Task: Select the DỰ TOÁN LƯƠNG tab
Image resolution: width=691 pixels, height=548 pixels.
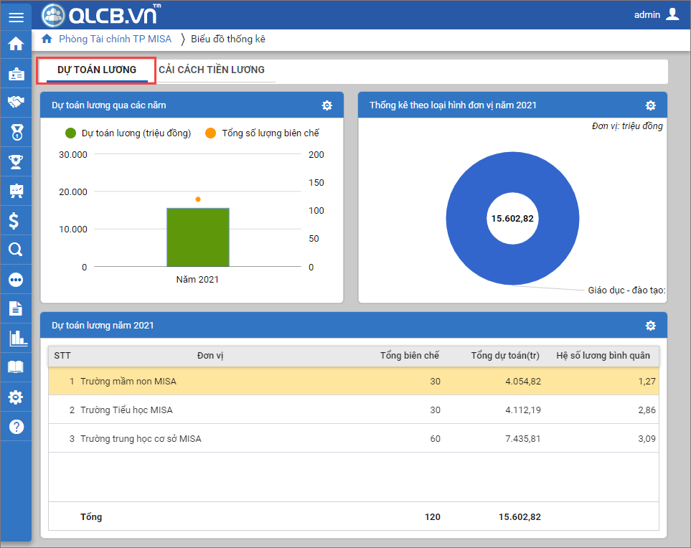Action: (x=97, y=70)
